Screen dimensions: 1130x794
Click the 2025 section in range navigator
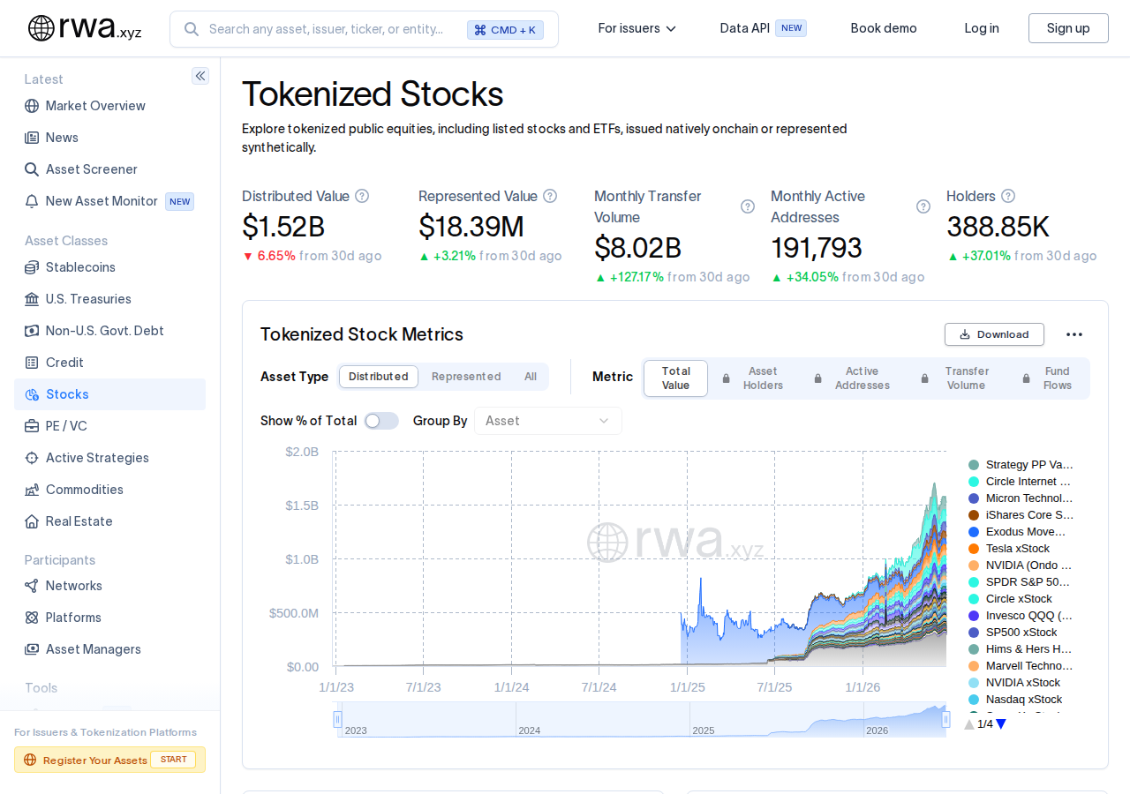point(776,720)
